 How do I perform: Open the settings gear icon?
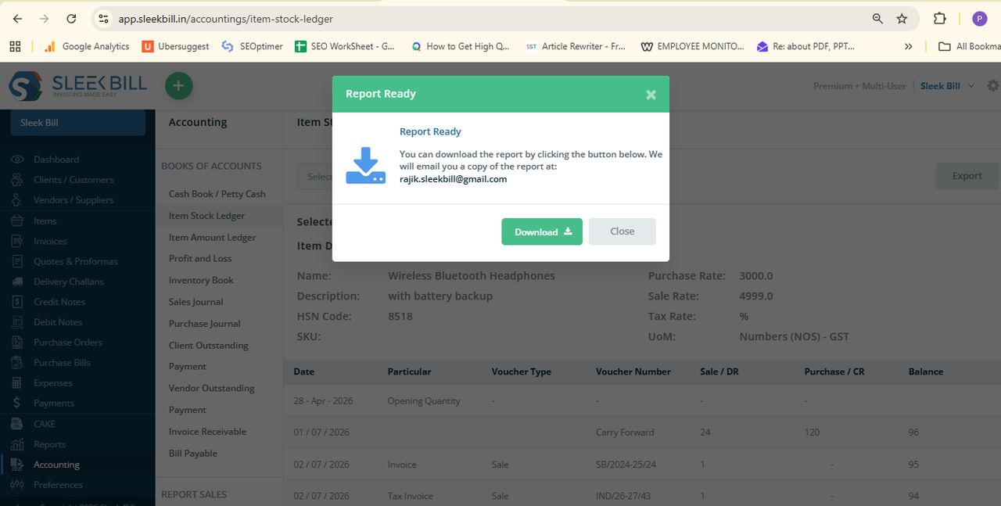click(993, 86)
